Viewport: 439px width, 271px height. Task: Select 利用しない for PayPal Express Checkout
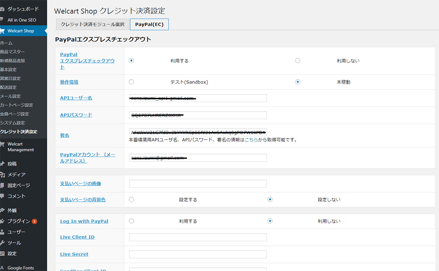298,61
